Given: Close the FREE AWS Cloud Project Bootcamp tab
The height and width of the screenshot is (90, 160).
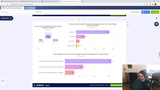Looking at the screenshot, I should pos(39,1).
